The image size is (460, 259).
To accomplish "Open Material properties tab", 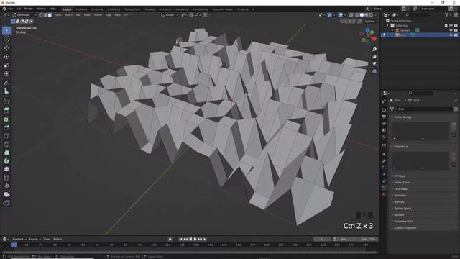I will (384, 194).
